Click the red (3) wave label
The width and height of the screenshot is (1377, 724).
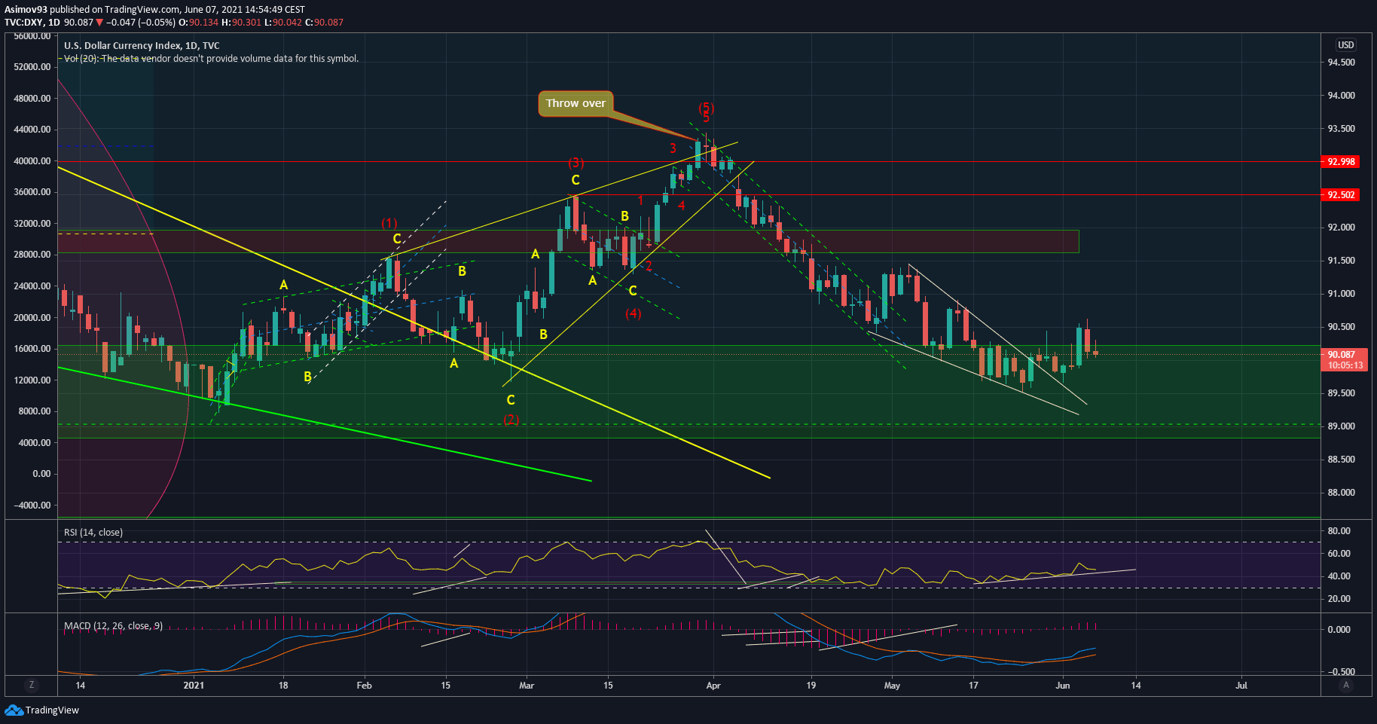[576, 163]
